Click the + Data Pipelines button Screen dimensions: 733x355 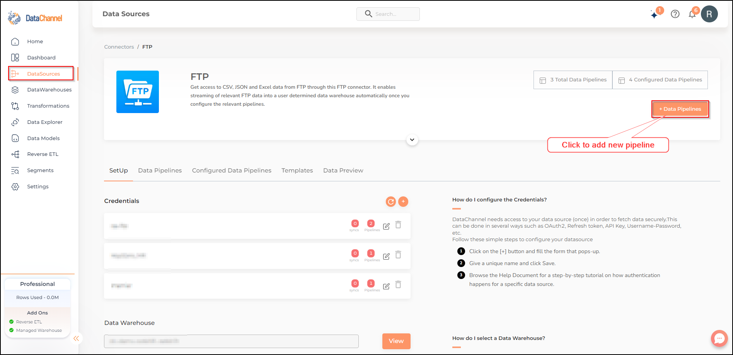click(x=680, y=109)
